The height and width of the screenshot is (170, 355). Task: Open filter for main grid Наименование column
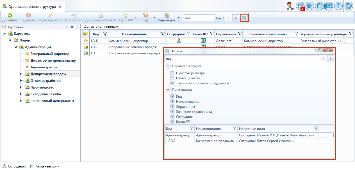pyautogui.click(x=163, y=34)
